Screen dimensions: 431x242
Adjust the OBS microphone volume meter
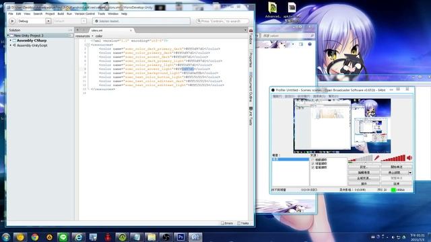[360, 159]
